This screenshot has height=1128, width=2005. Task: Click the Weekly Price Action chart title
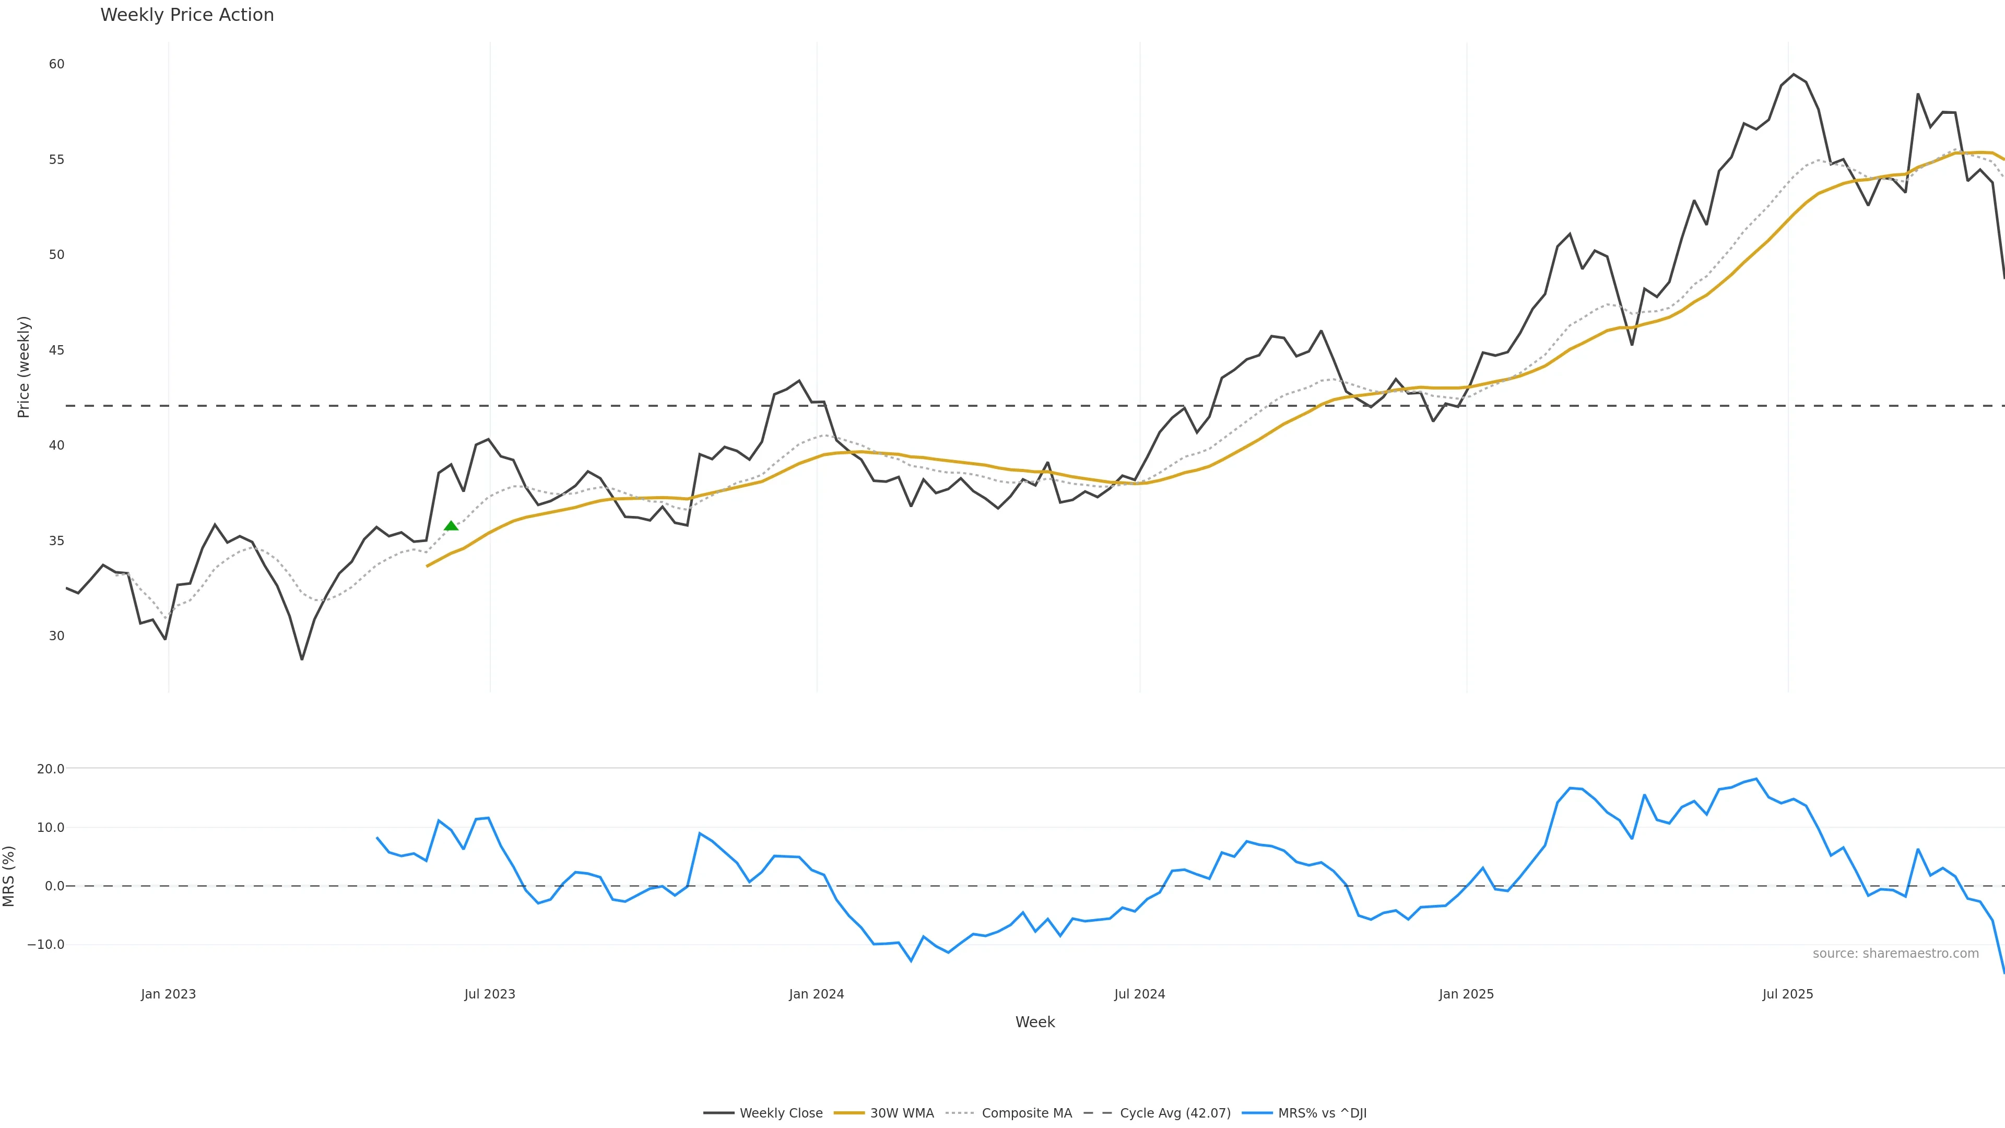pyautogui.click(x=187, y=16)
